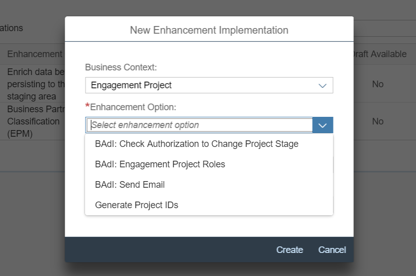Click the No value in Business Partner row
Viewport: 416px width, 276px height.
[x=377, y=121]
